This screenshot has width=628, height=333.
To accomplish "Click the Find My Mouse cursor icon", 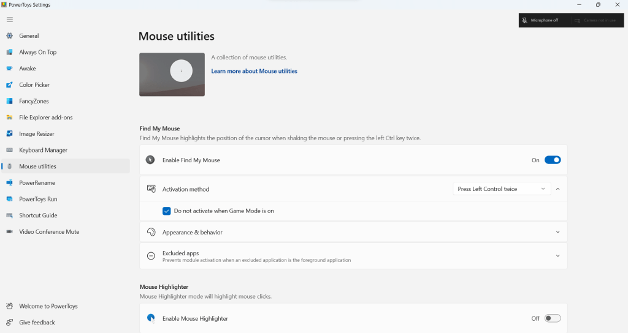I will point(150,160).
